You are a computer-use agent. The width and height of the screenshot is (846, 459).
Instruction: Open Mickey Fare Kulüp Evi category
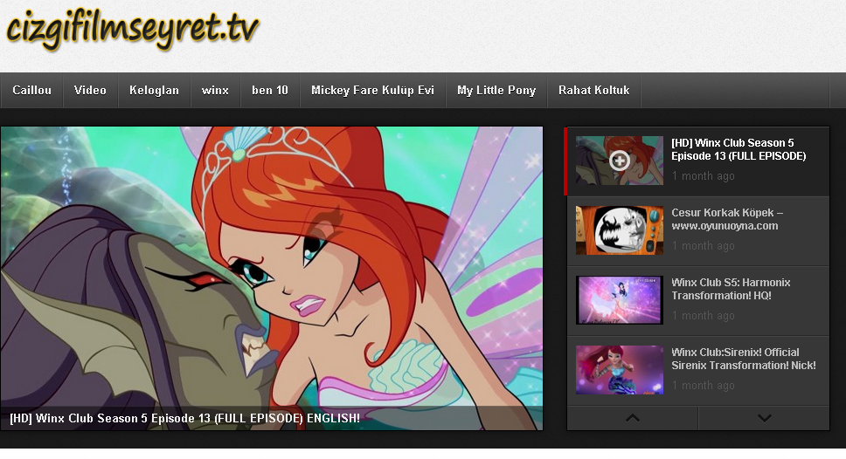point(372,91)
